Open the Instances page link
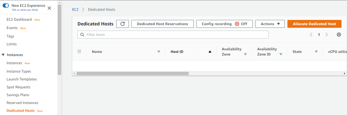The image size is (347, 115). (14, 63)
